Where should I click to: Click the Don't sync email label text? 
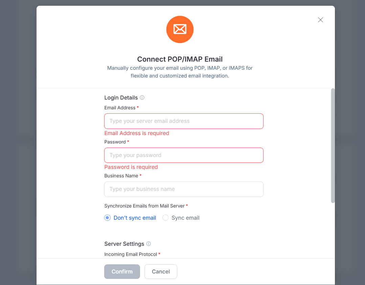[135, 218]
